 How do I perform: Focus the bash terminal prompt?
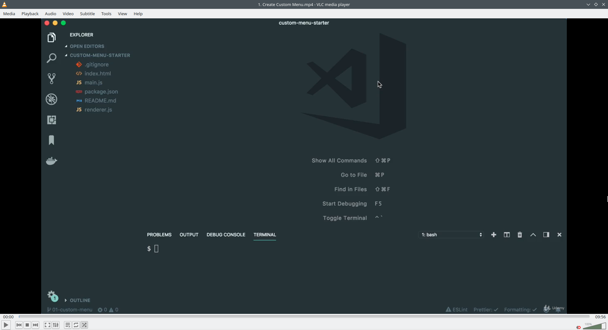(153, 249)
